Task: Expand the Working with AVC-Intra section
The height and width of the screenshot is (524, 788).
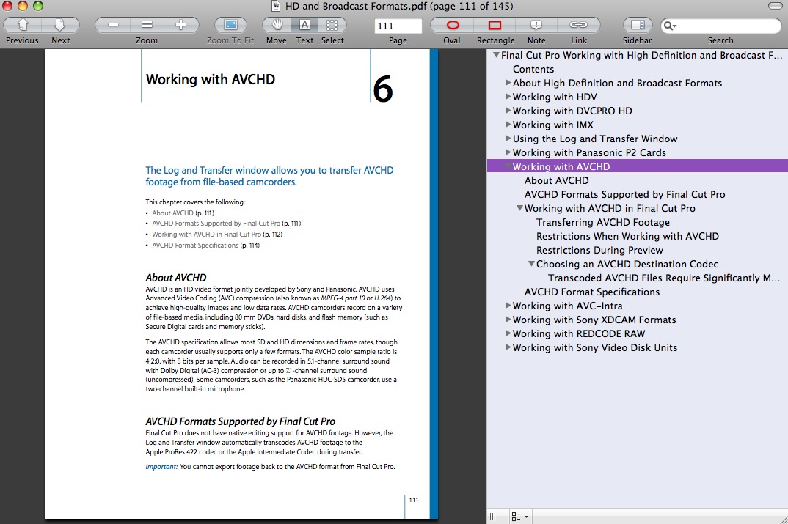Action: pos(508,305)
